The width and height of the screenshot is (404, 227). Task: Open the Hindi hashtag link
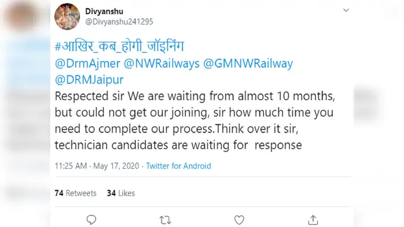pos(119,47)
